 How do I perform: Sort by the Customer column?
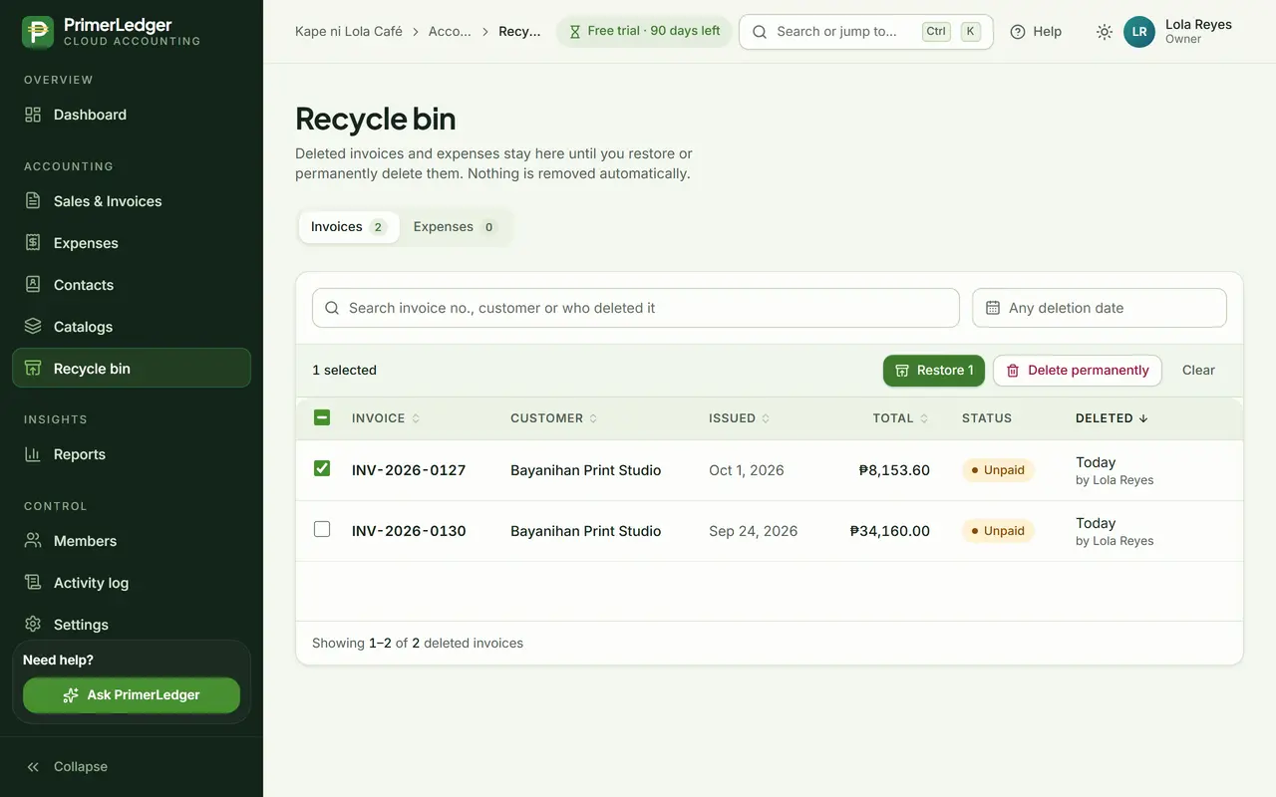[554, 418]
